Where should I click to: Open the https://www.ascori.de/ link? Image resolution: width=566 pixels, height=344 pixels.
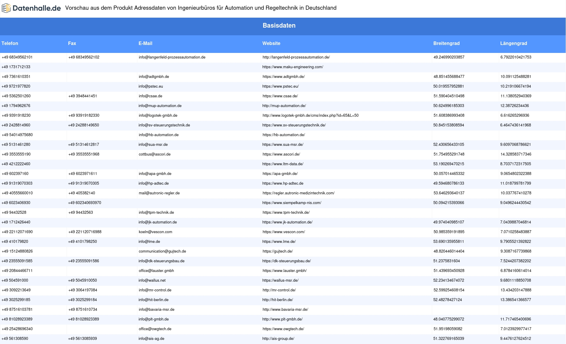tap(281, 154)
